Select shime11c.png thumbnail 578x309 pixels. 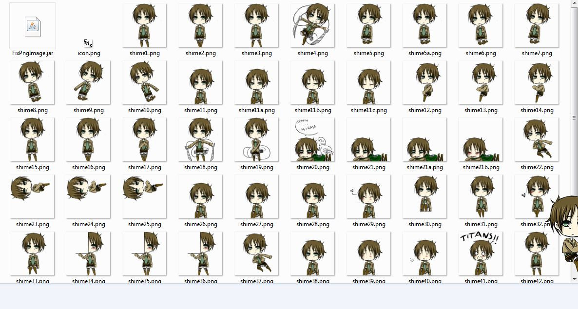click(x=368, y=82)
